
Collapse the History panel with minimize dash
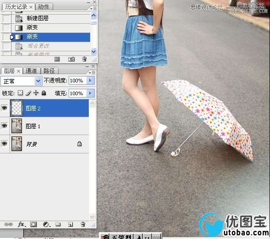tap(88, 2)
